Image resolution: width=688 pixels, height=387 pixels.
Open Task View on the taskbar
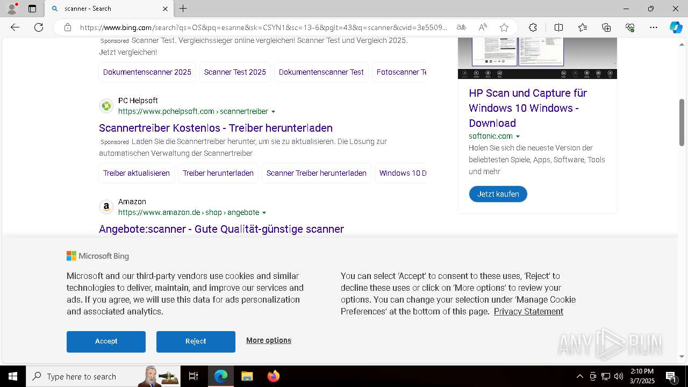(193, 376)
